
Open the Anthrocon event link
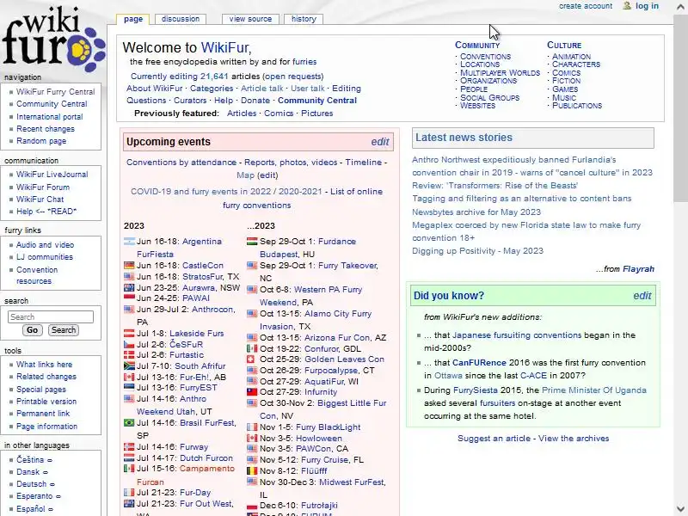(x=212, y=310)
